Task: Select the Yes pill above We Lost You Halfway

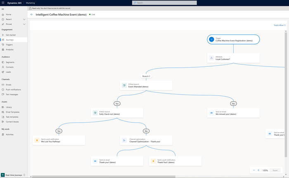Action: tap(59, 131)
